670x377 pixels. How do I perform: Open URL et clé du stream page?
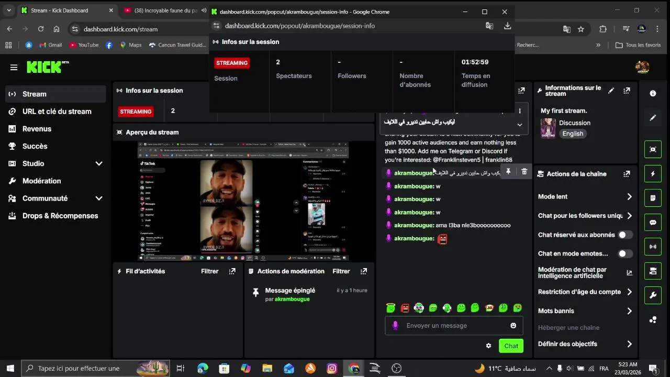click(55, 112)
